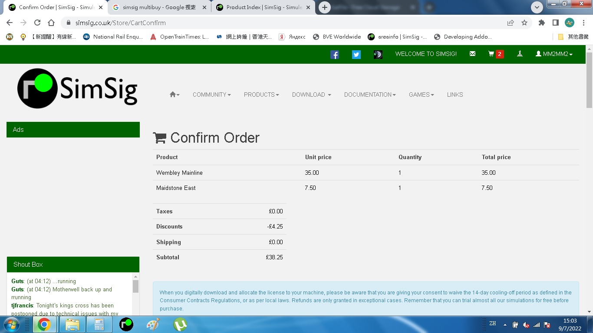This screenshot has height=333, width=593.
Task: Expand the DOCUMENTATION menu
Action: [x=370, y=95]
